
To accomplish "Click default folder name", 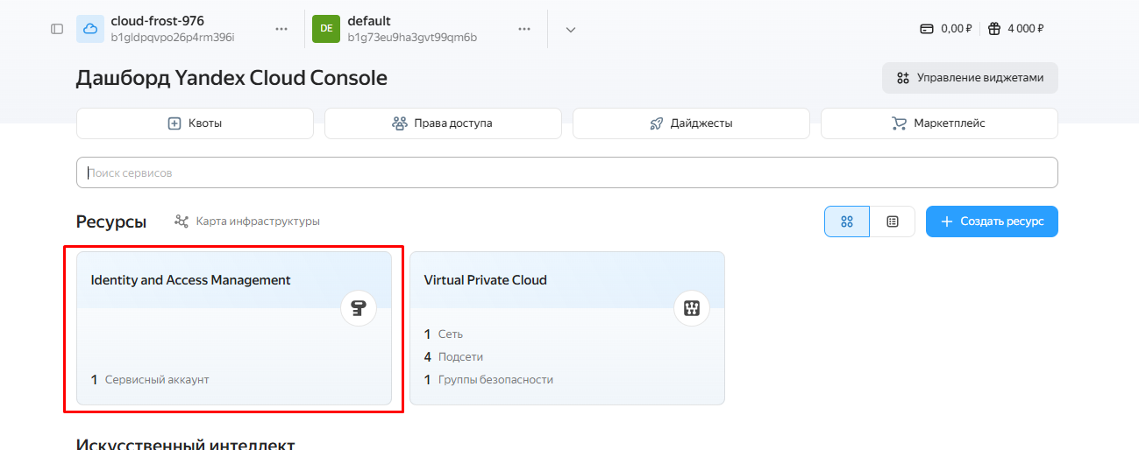I will (x=369, y=21).
